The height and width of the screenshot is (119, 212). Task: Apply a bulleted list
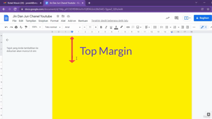coord(167,27)
